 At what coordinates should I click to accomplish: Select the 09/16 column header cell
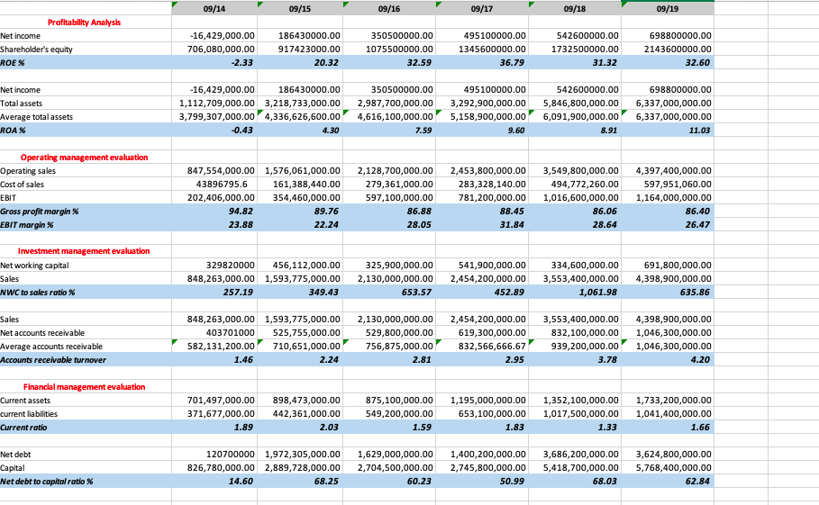[x=389, y=8]
